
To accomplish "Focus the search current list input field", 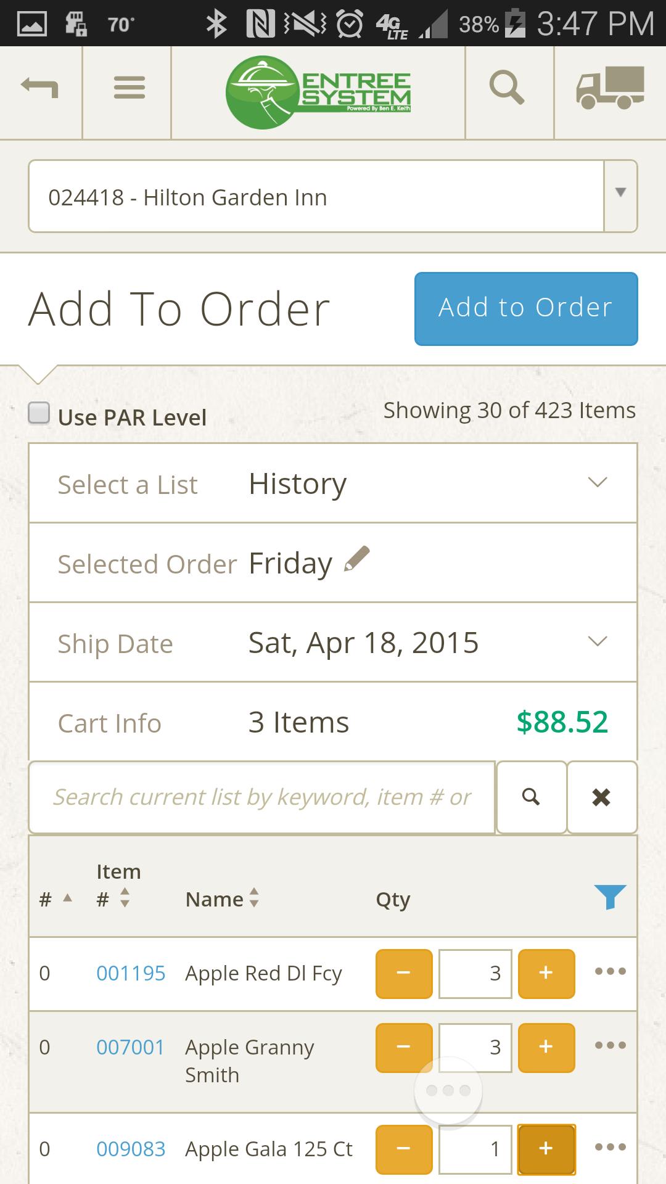I will [x=262, y=797].
